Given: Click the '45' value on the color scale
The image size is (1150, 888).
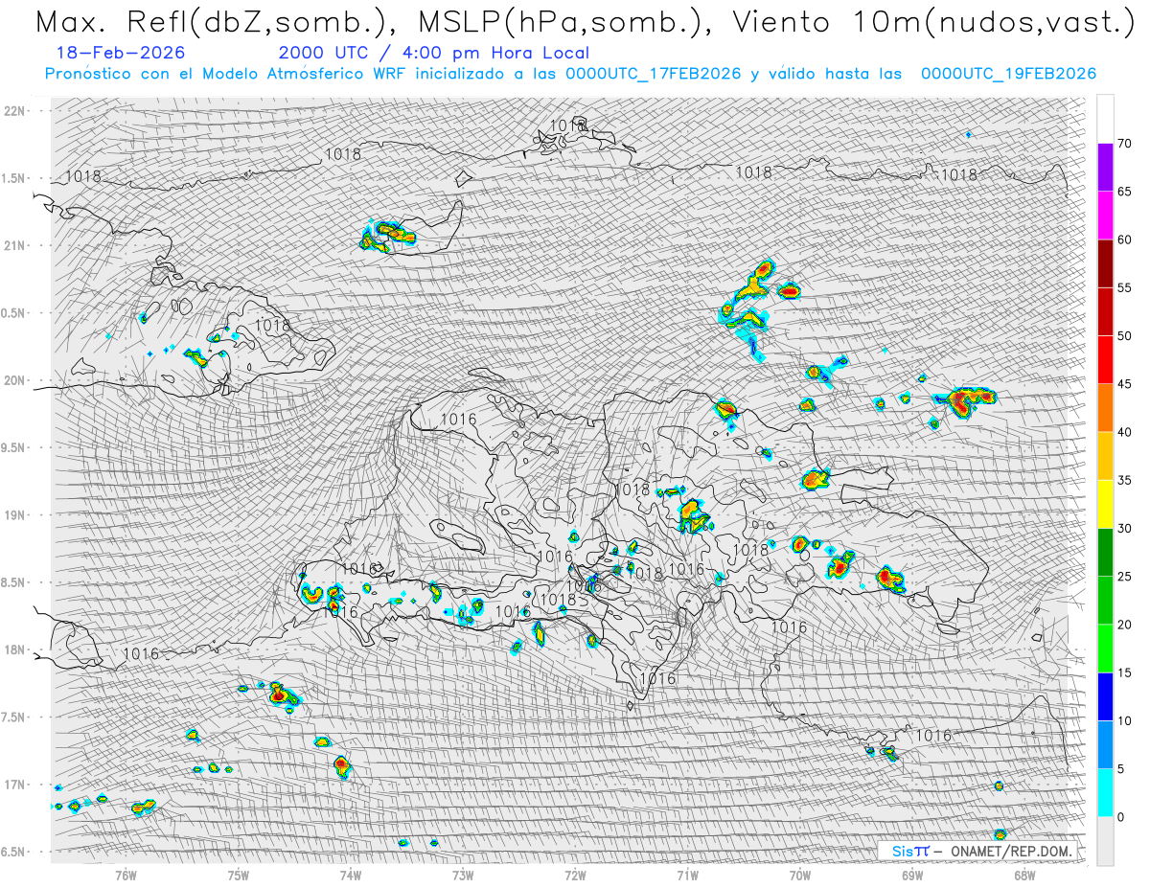Looking at the screenshot, I should pyautogui.click(x=1125, y=384).
